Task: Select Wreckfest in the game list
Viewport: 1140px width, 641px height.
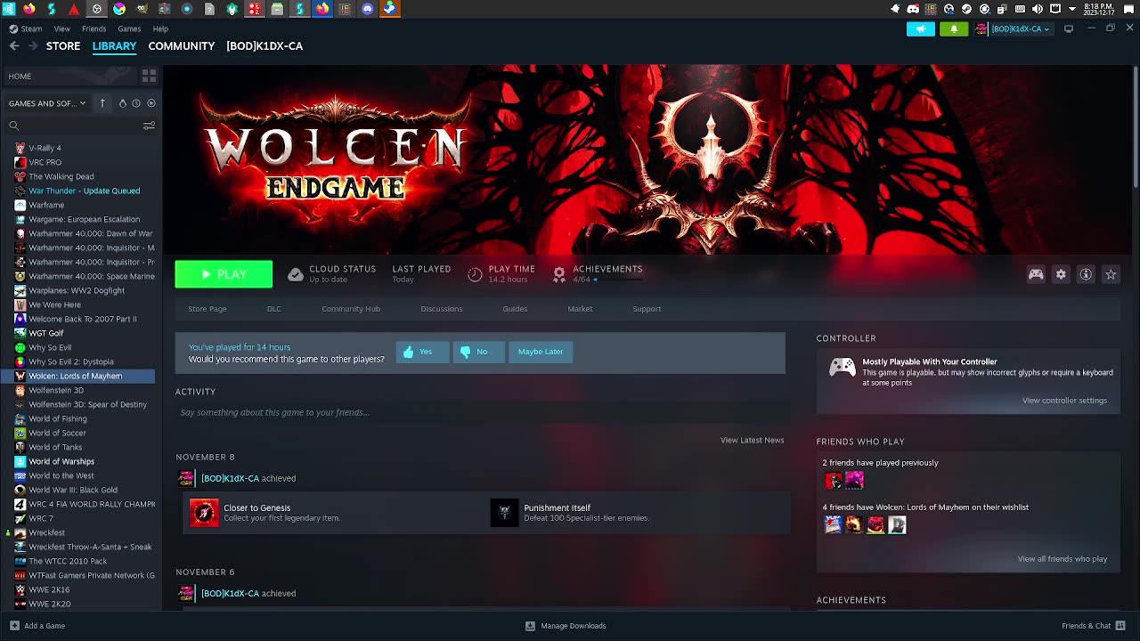Action: [46, 532]
